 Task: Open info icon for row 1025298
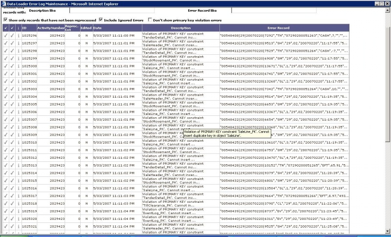click(19, 51)
